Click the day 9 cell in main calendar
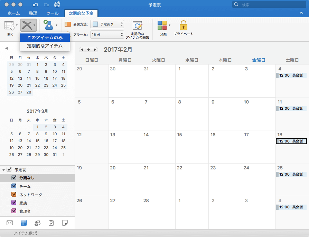309x237 pixels. tap(225, 114)
